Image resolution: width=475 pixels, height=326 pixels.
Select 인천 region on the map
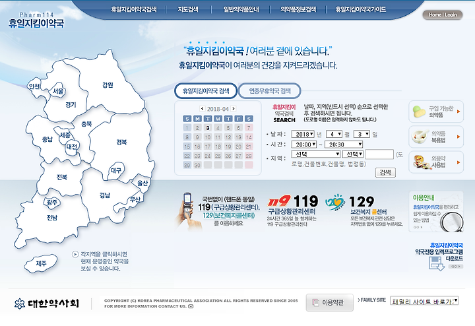point(34,86)
